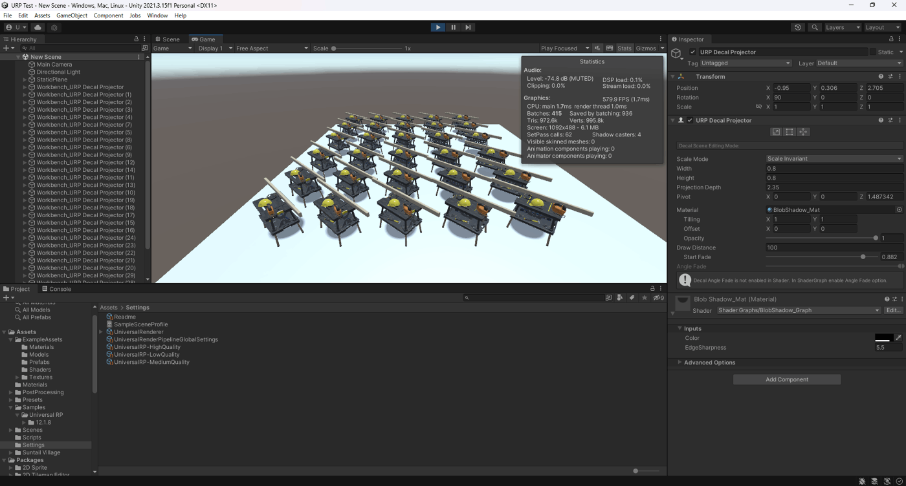Viewport: 906px width, 486px height.
Task: Open the URP Decal Projector component presets icon
Action: [x=891, y=120]
